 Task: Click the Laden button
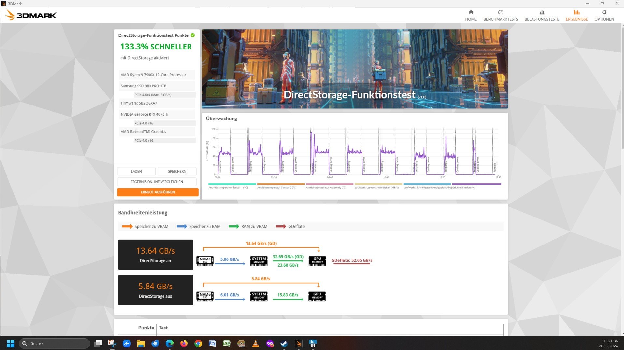coord(136,171)
